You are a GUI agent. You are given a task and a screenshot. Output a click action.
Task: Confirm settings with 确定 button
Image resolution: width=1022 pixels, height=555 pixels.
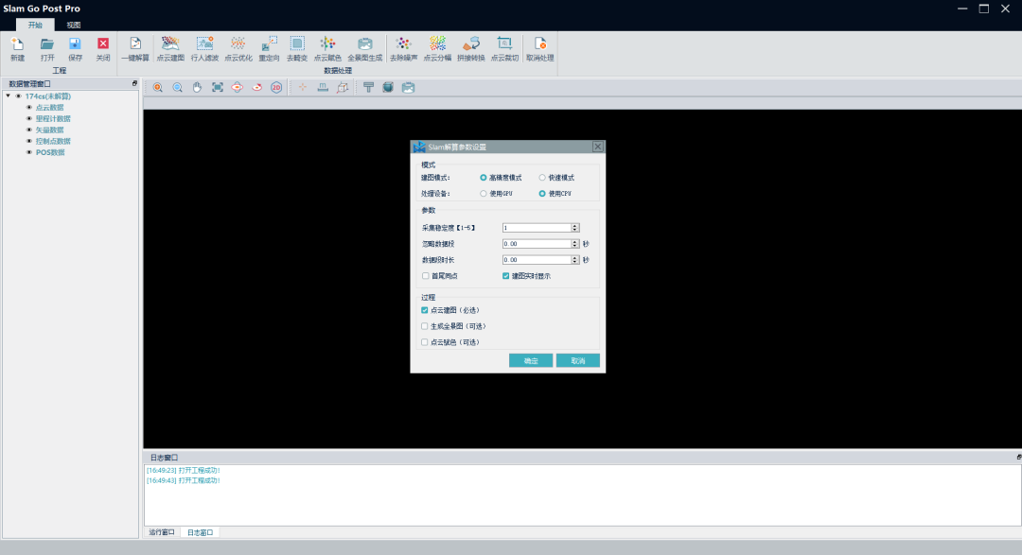[x=531, y=359]
